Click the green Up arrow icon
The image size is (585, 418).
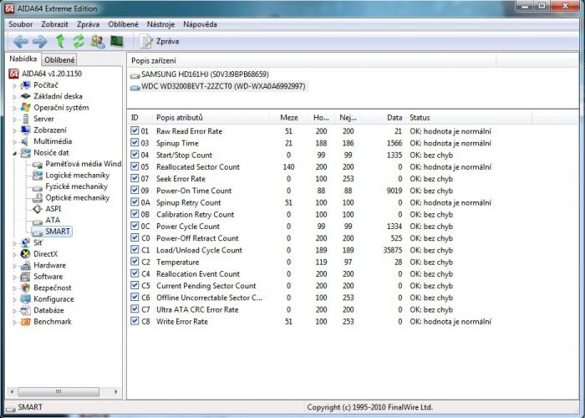[59, 41]
